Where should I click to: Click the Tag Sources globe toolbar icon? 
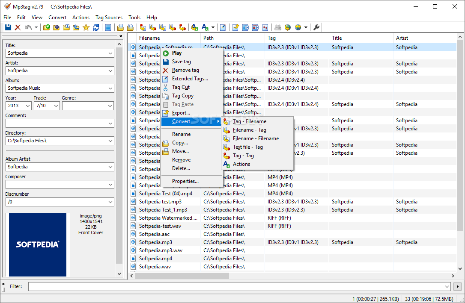click(x=298, y=27)
